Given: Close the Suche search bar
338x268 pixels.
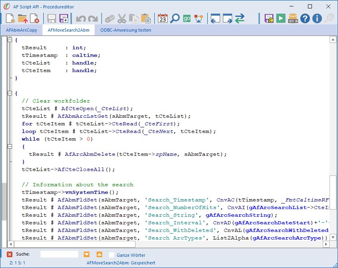Looking at the screenshot, I should tap(10, 254).
